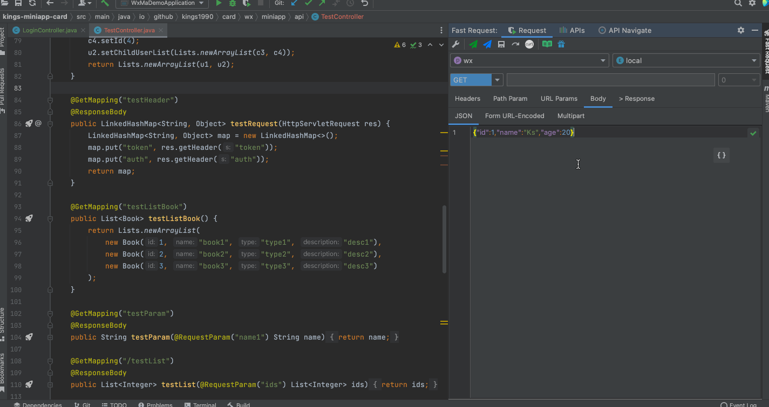Click the cURL copy icon
This screenshot has height=407, width=769.
point(529,44)
